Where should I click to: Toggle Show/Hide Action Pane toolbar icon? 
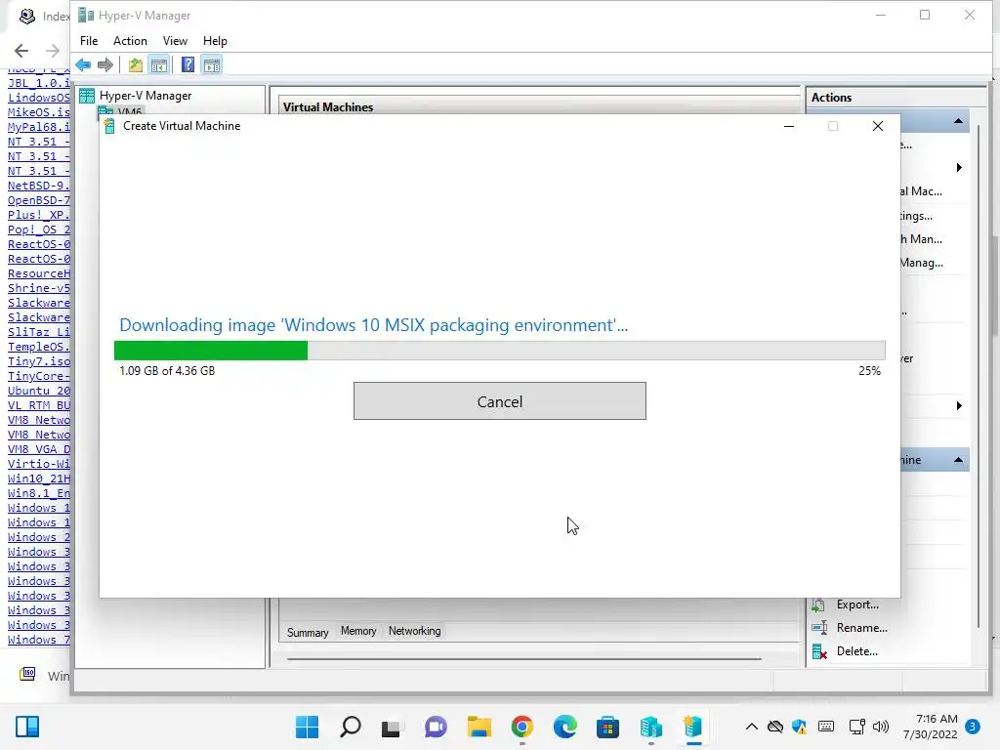pos(212,64)
